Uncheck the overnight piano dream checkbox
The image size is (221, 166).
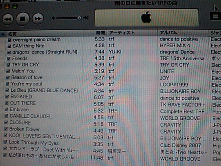[10, 40]
